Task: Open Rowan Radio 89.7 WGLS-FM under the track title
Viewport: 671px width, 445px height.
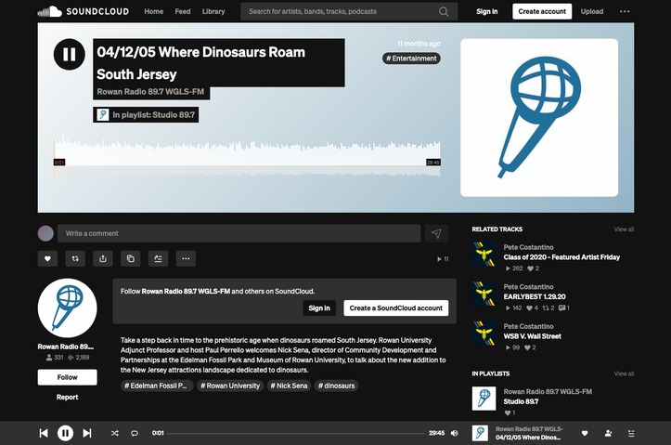Action: (x=150, y=92)
